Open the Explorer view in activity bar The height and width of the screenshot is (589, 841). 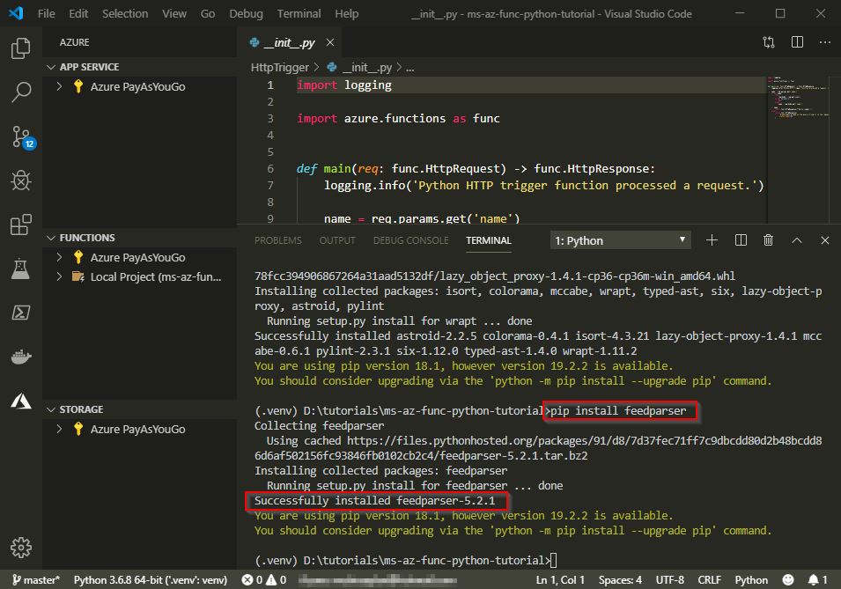[21, 48]
